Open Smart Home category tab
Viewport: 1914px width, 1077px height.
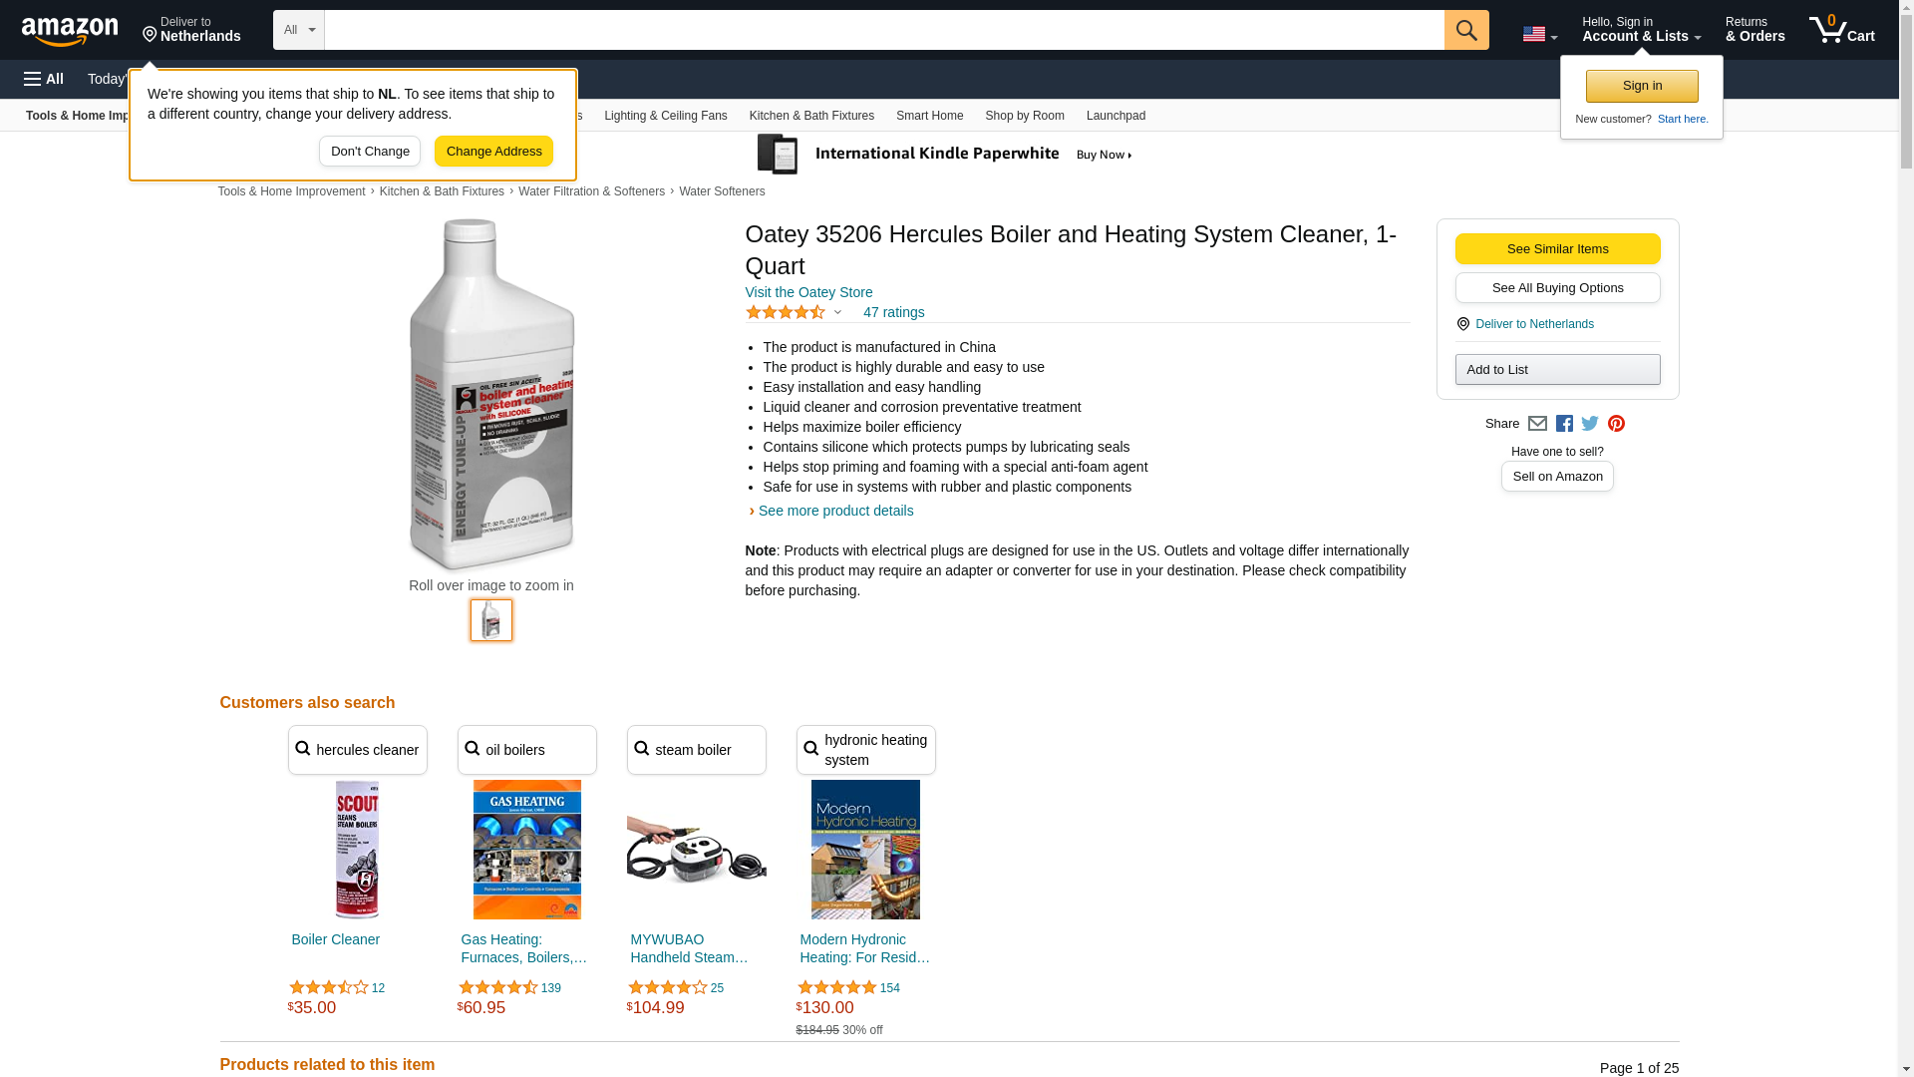pos(929,116)
